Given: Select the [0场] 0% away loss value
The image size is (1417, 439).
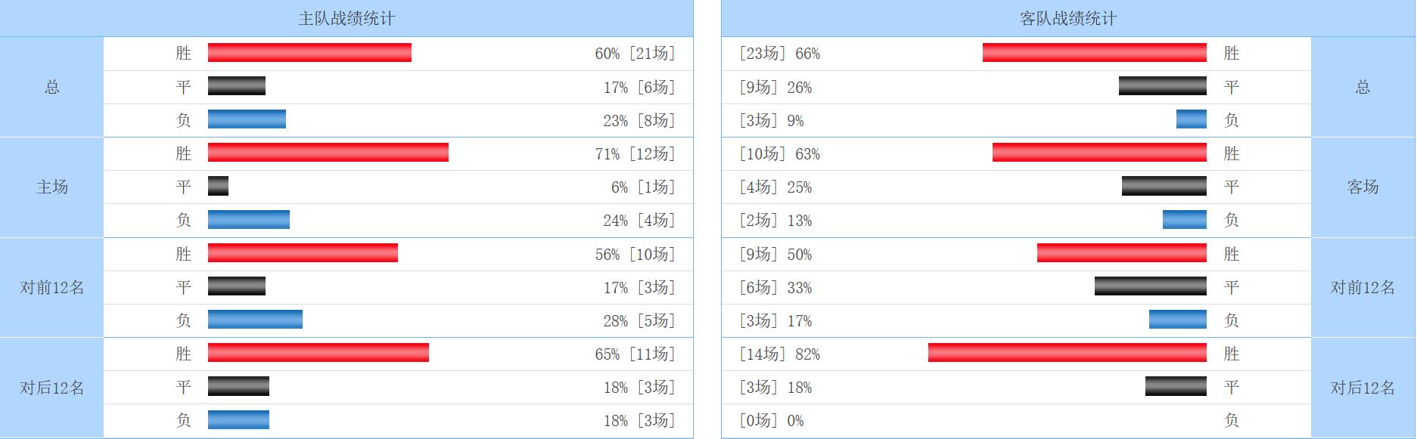Looking at the screenshot, I should (x=771, y=421).
